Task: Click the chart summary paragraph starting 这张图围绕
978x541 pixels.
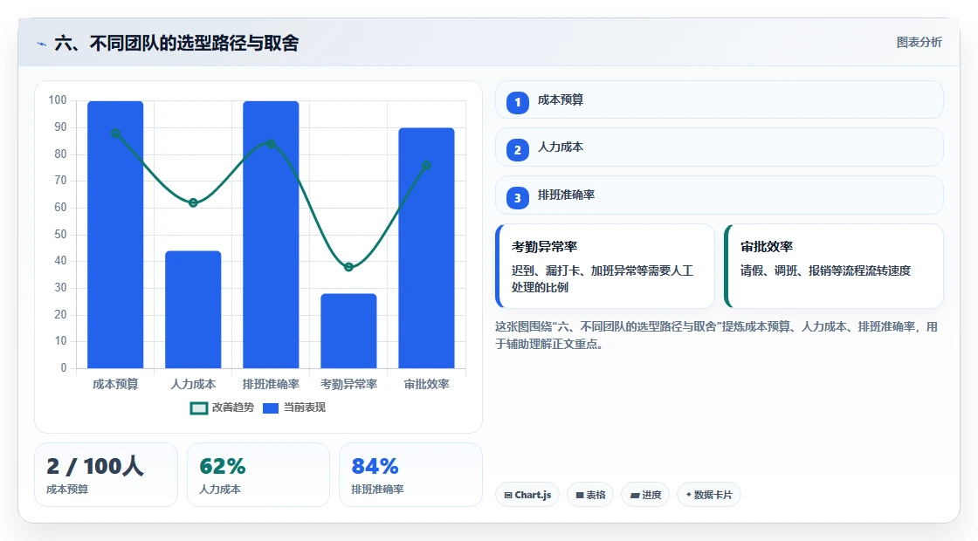Action: click(x=716, y=335)
